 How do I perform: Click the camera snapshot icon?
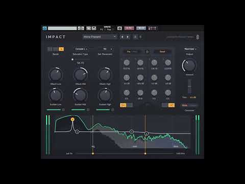coord(119,28)
